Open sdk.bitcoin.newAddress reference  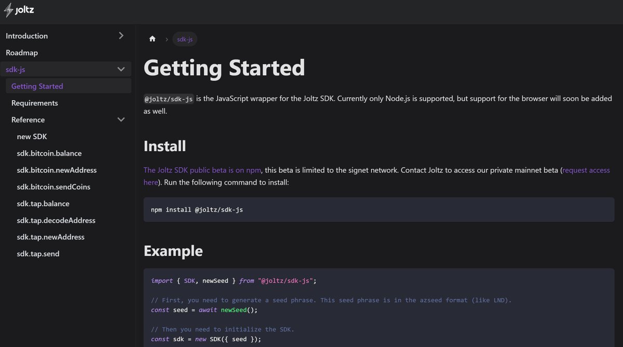(57, 170)
